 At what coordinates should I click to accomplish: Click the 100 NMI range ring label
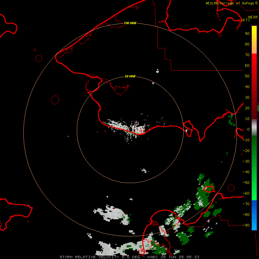(x=130, y=23)
